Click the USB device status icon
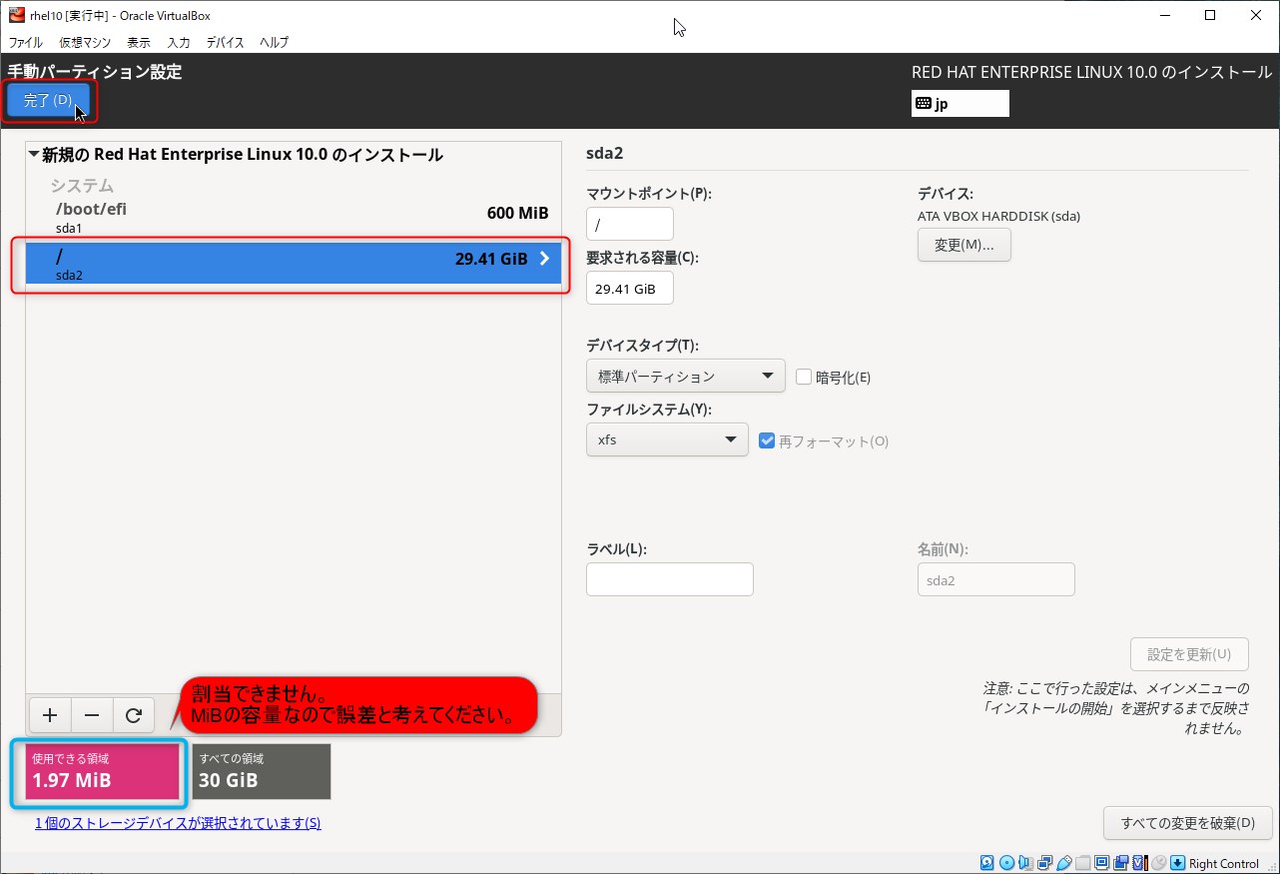This screenshot has width=1280, height=874. coord(1064,863)
